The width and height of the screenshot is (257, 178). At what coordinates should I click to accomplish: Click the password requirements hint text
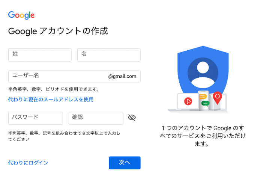(x=64, y=136)
